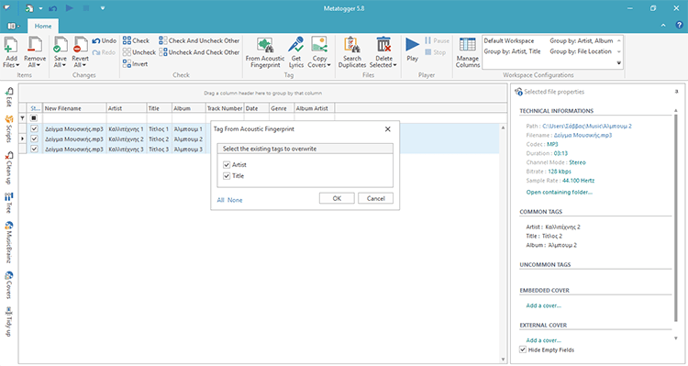Screen dimensions: 688x366
Task: Open the help question mark
Action: pyautogui.click(x=679, y=26)
